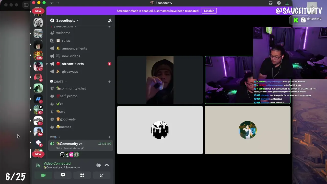Click the Set a channel status text

[x=68, y=148]
